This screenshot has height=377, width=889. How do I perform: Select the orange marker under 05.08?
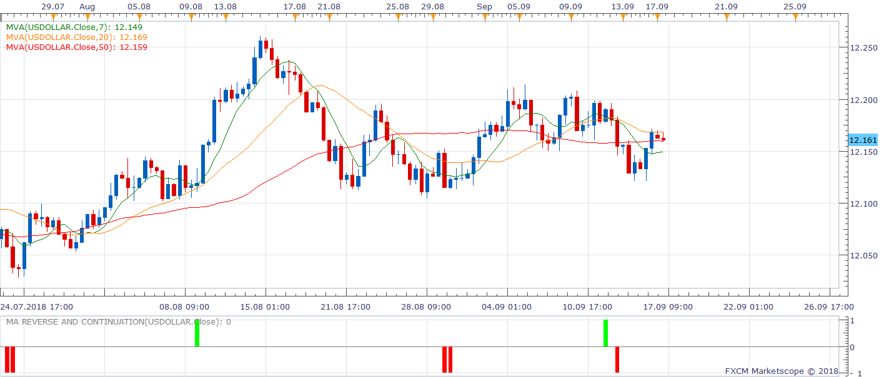pos(139,17)
